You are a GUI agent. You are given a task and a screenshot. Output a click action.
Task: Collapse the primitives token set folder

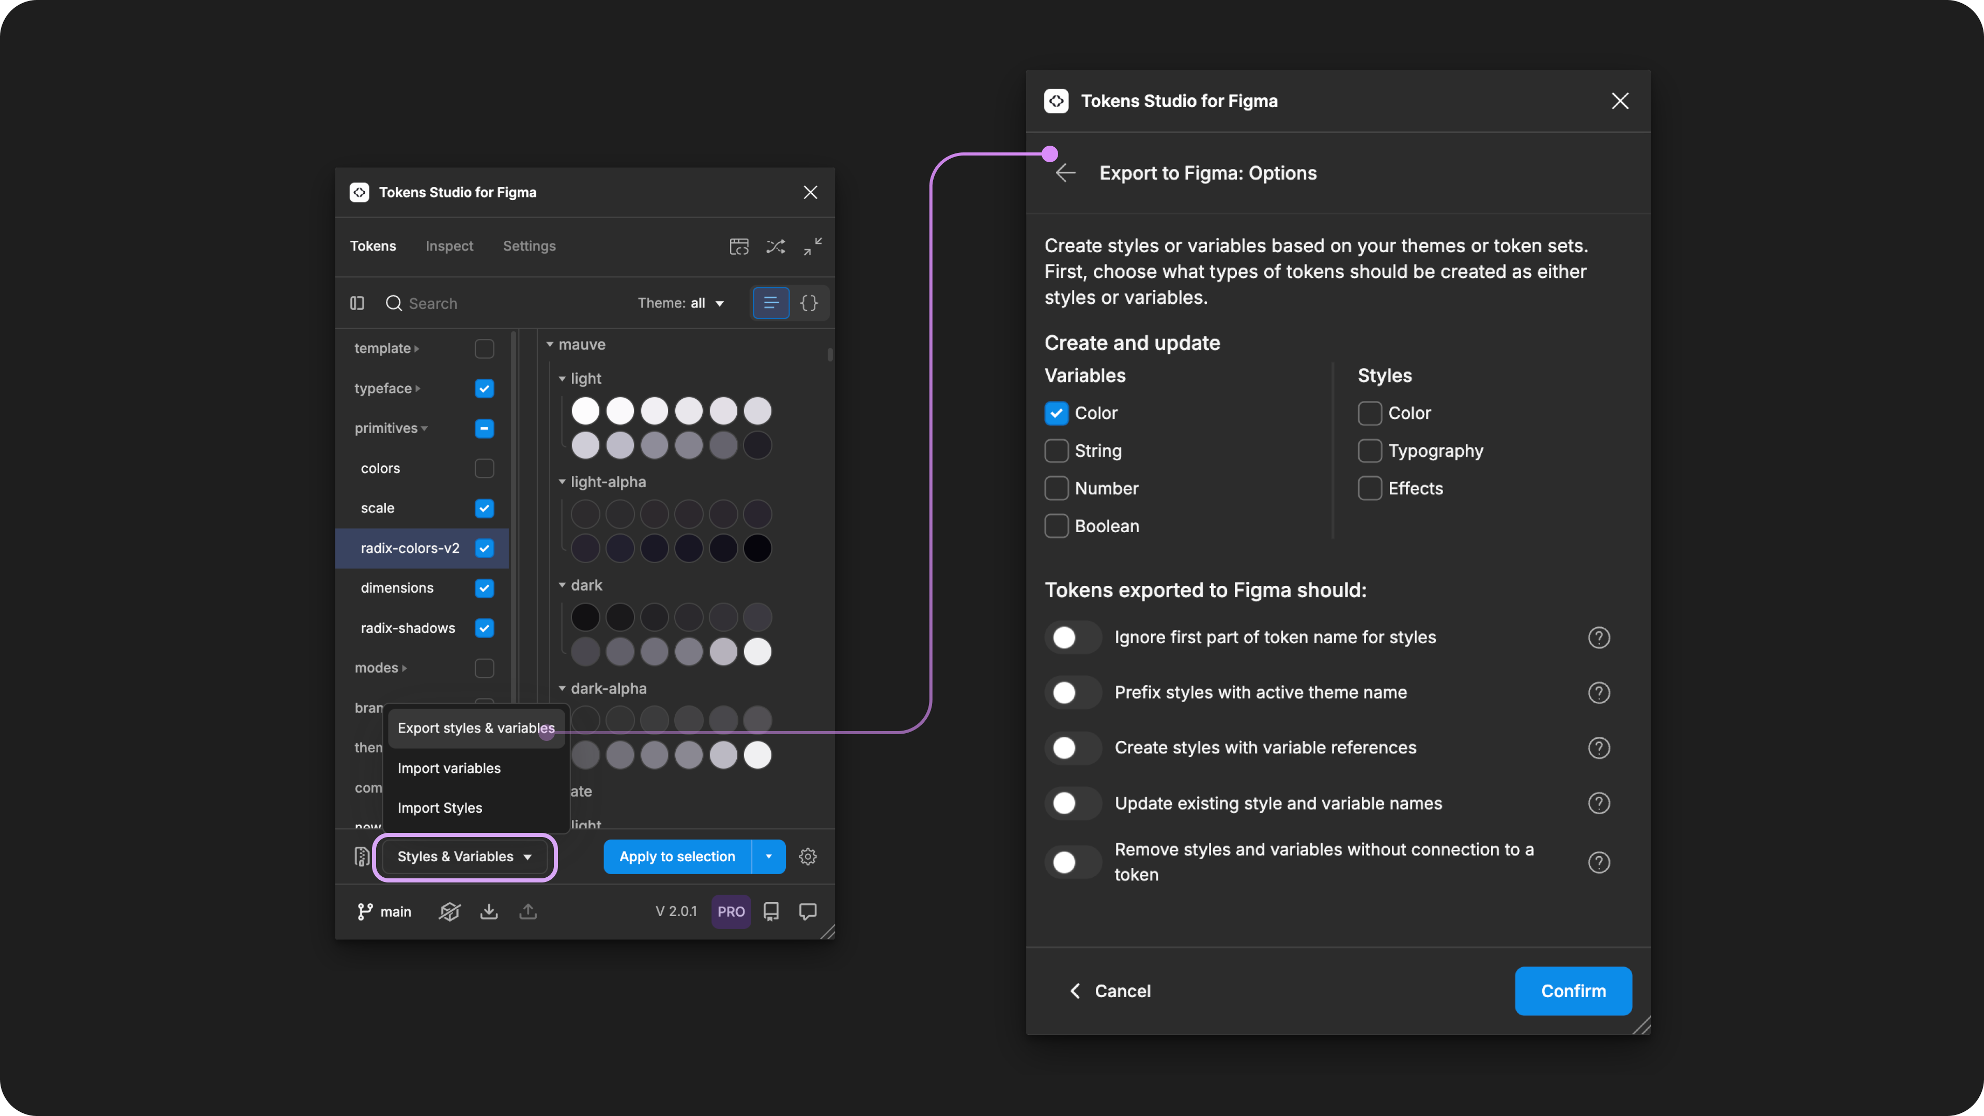coord(424,428)
